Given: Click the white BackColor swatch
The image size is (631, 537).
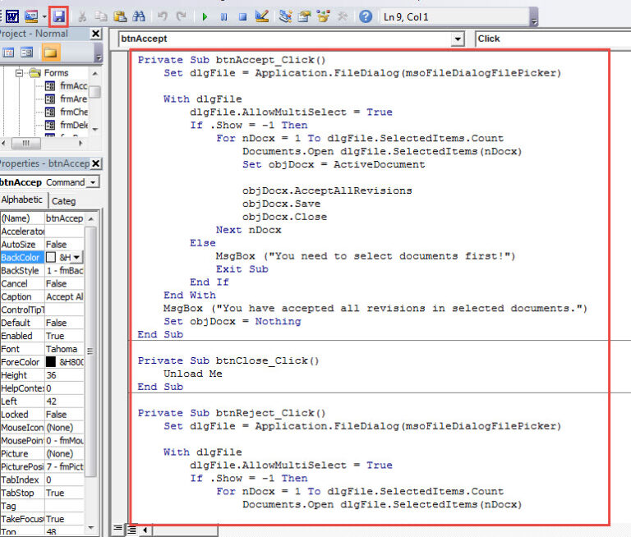Looking at the screenshot, I should point(51,258).
